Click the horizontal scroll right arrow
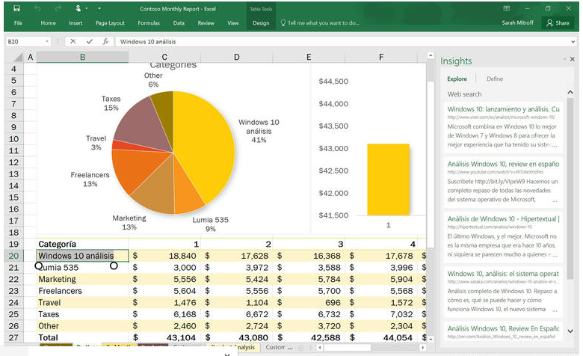The height and width of the screenshot is (356, 583). [423, 348]
